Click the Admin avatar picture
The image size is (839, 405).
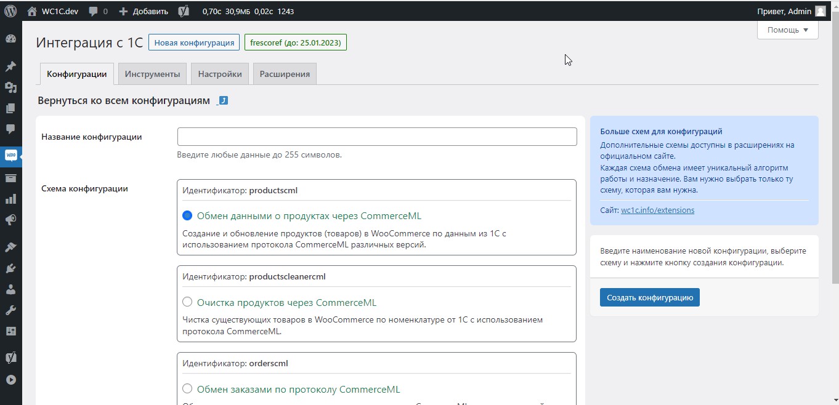tap(821, 11)
